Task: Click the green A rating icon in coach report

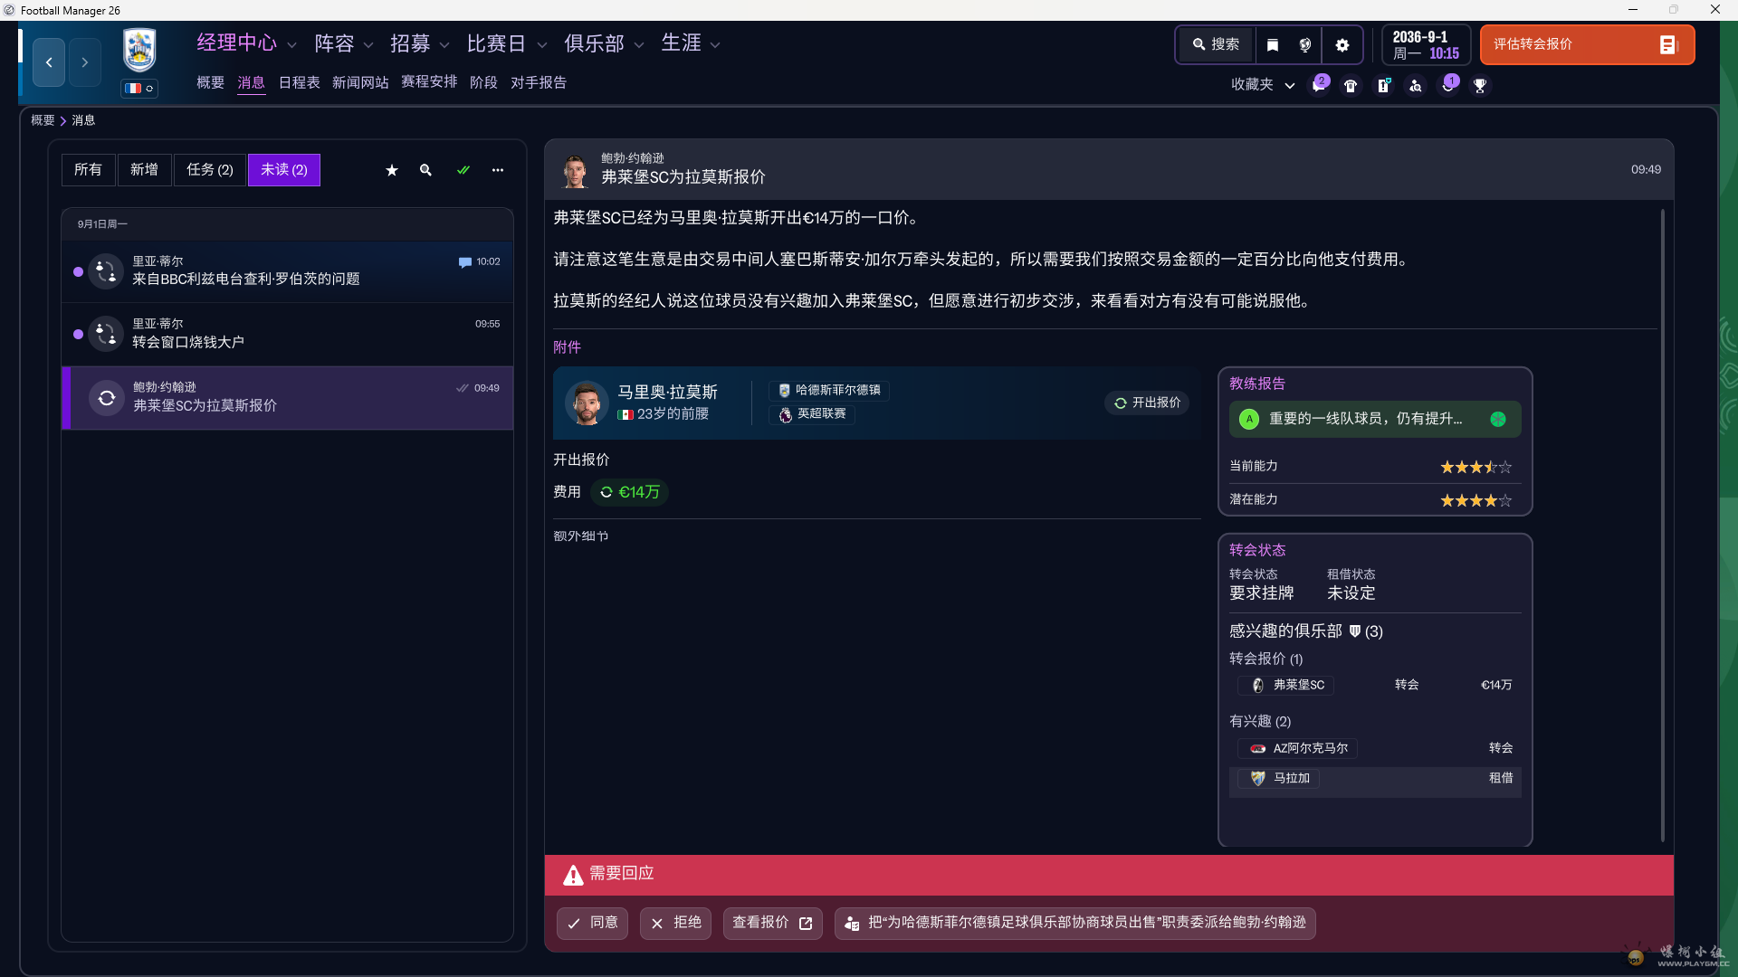Action: (1249, 419)
